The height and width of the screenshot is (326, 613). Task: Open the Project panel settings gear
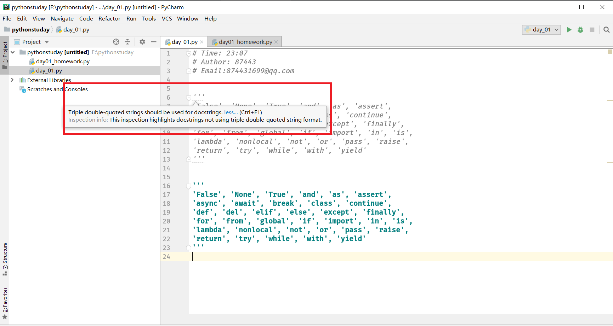(x=142, y=42)
